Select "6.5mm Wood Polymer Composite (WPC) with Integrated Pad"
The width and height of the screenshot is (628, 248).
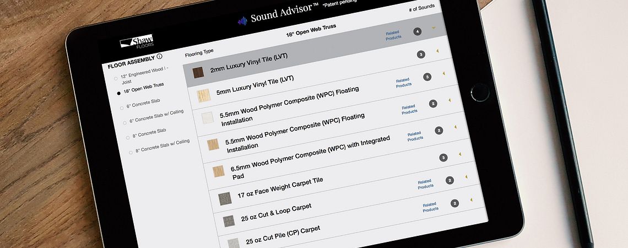311,157
